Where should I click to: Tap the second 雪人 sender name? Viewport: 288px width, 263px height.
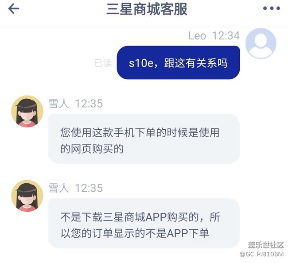pos(58,188)
